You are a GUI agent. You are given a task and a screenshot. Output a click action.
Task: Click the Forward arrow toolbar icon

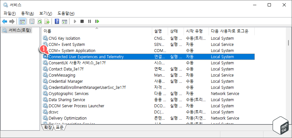click(x=12, y=22)
